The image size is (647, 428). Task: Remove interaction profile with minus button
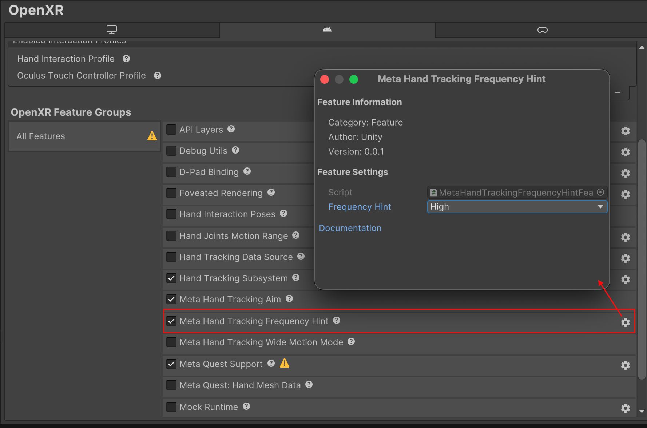(618, 92)
